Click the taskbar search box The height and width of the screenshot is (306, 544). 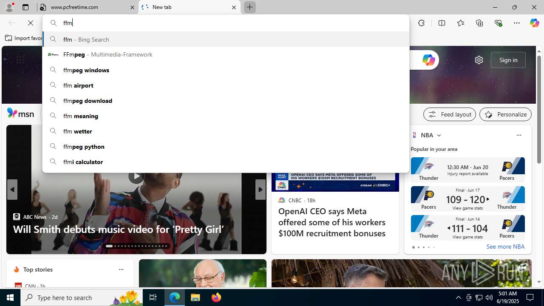click(x=81, y=297)
